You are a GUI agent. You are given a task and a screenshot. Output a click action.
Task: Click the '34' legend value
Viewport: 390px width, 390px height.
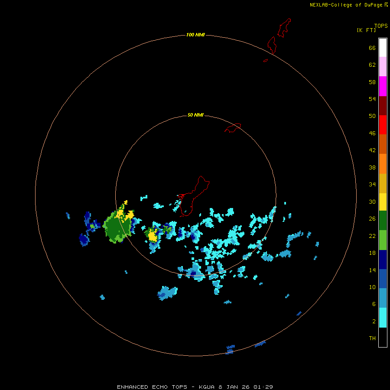tap(372, 184)
